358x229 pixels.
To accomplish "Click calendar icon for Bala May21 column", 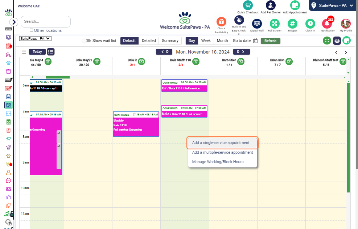I will point(97,62).
